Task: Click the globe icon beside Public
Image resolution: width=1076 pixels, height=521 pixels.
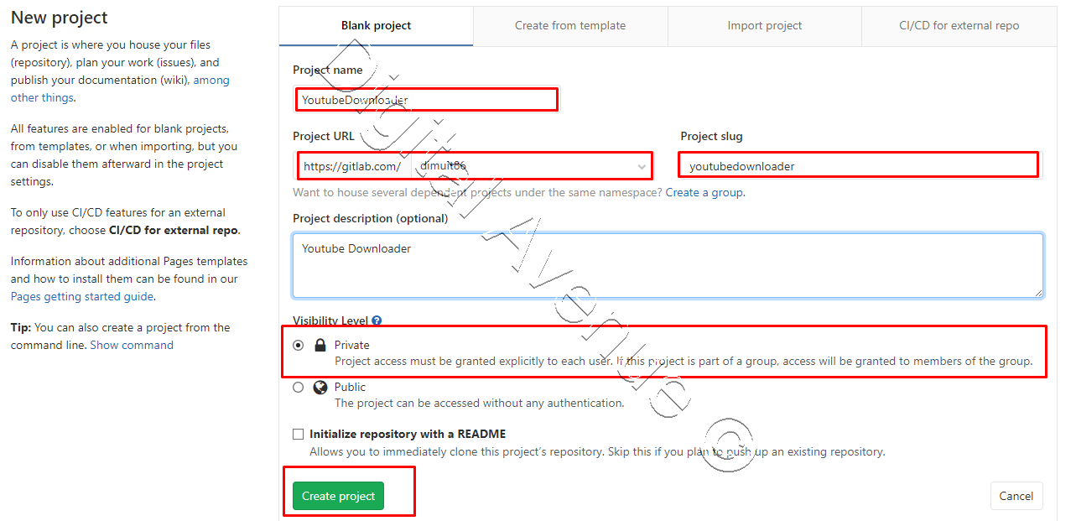Action: coord(320,387)
